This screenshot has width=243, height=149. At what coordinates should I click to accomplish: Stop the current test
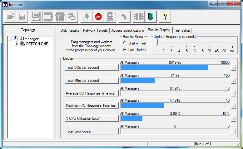click(98, 16)
